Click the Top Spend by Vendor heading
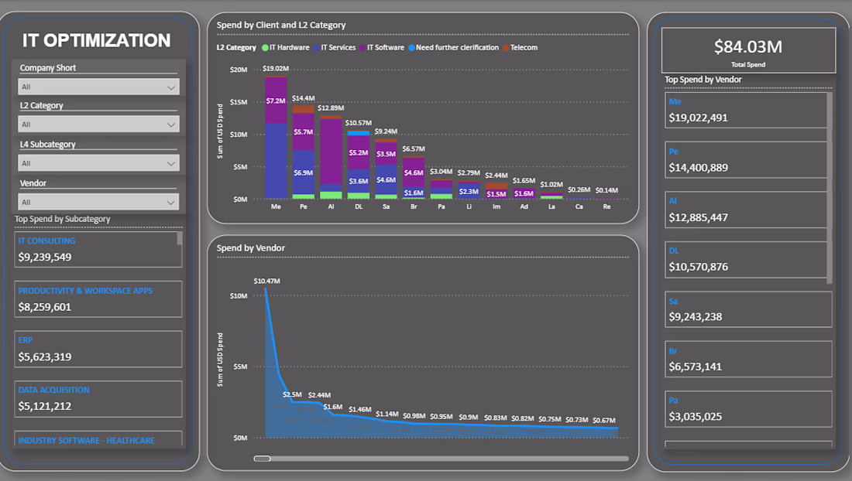The width and height of the screenshot is (852, 481). click(x=703, y=80)
